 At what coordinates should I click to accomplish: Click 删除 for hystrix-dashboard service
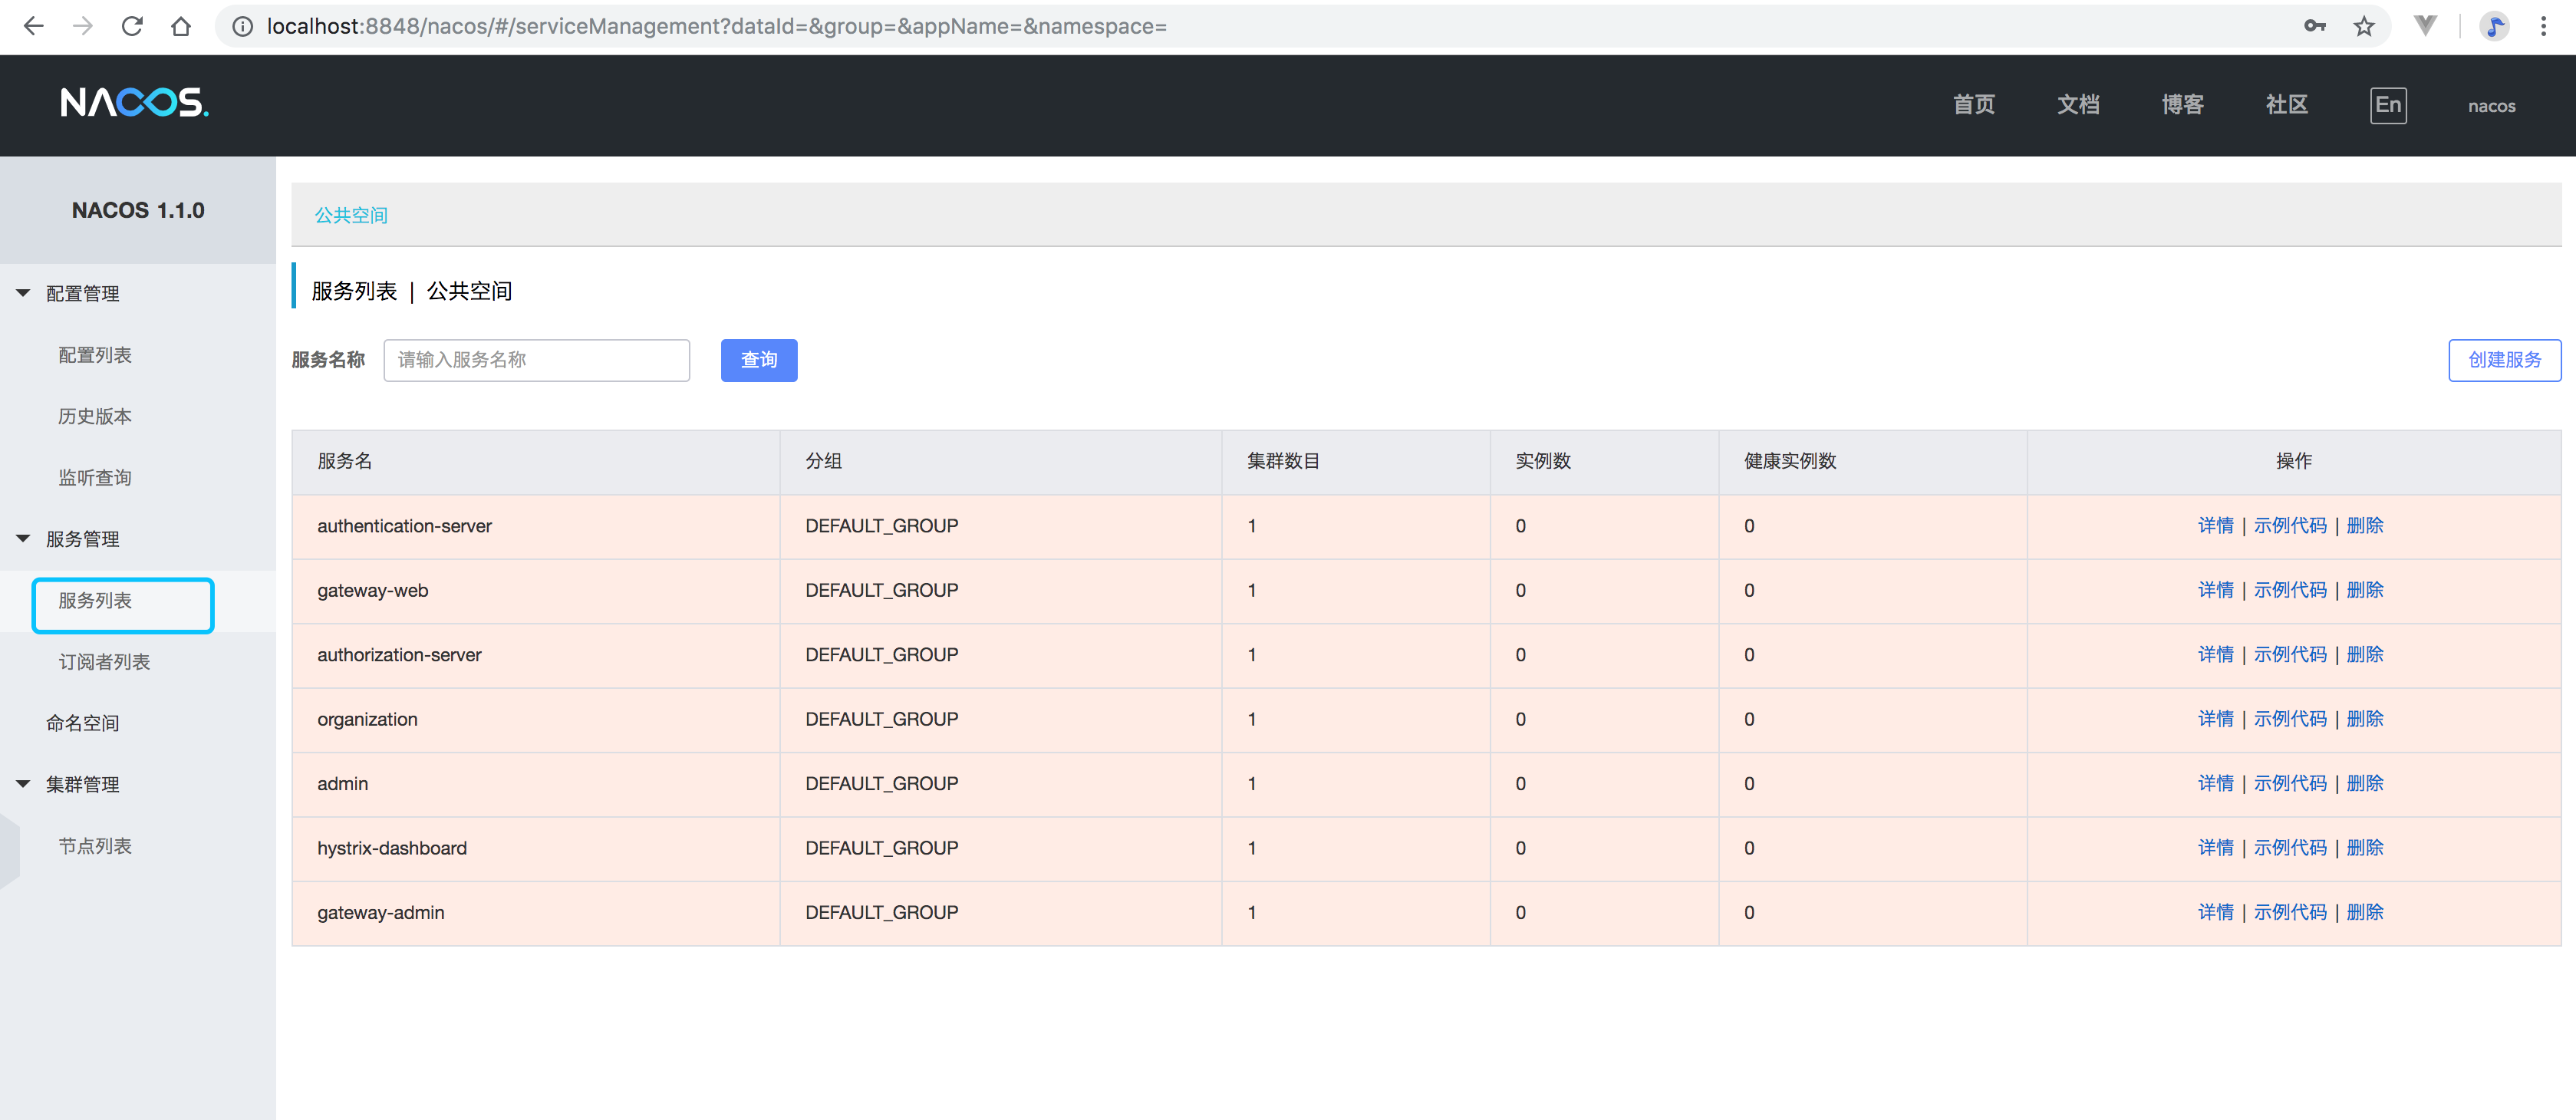point(2364,848)
